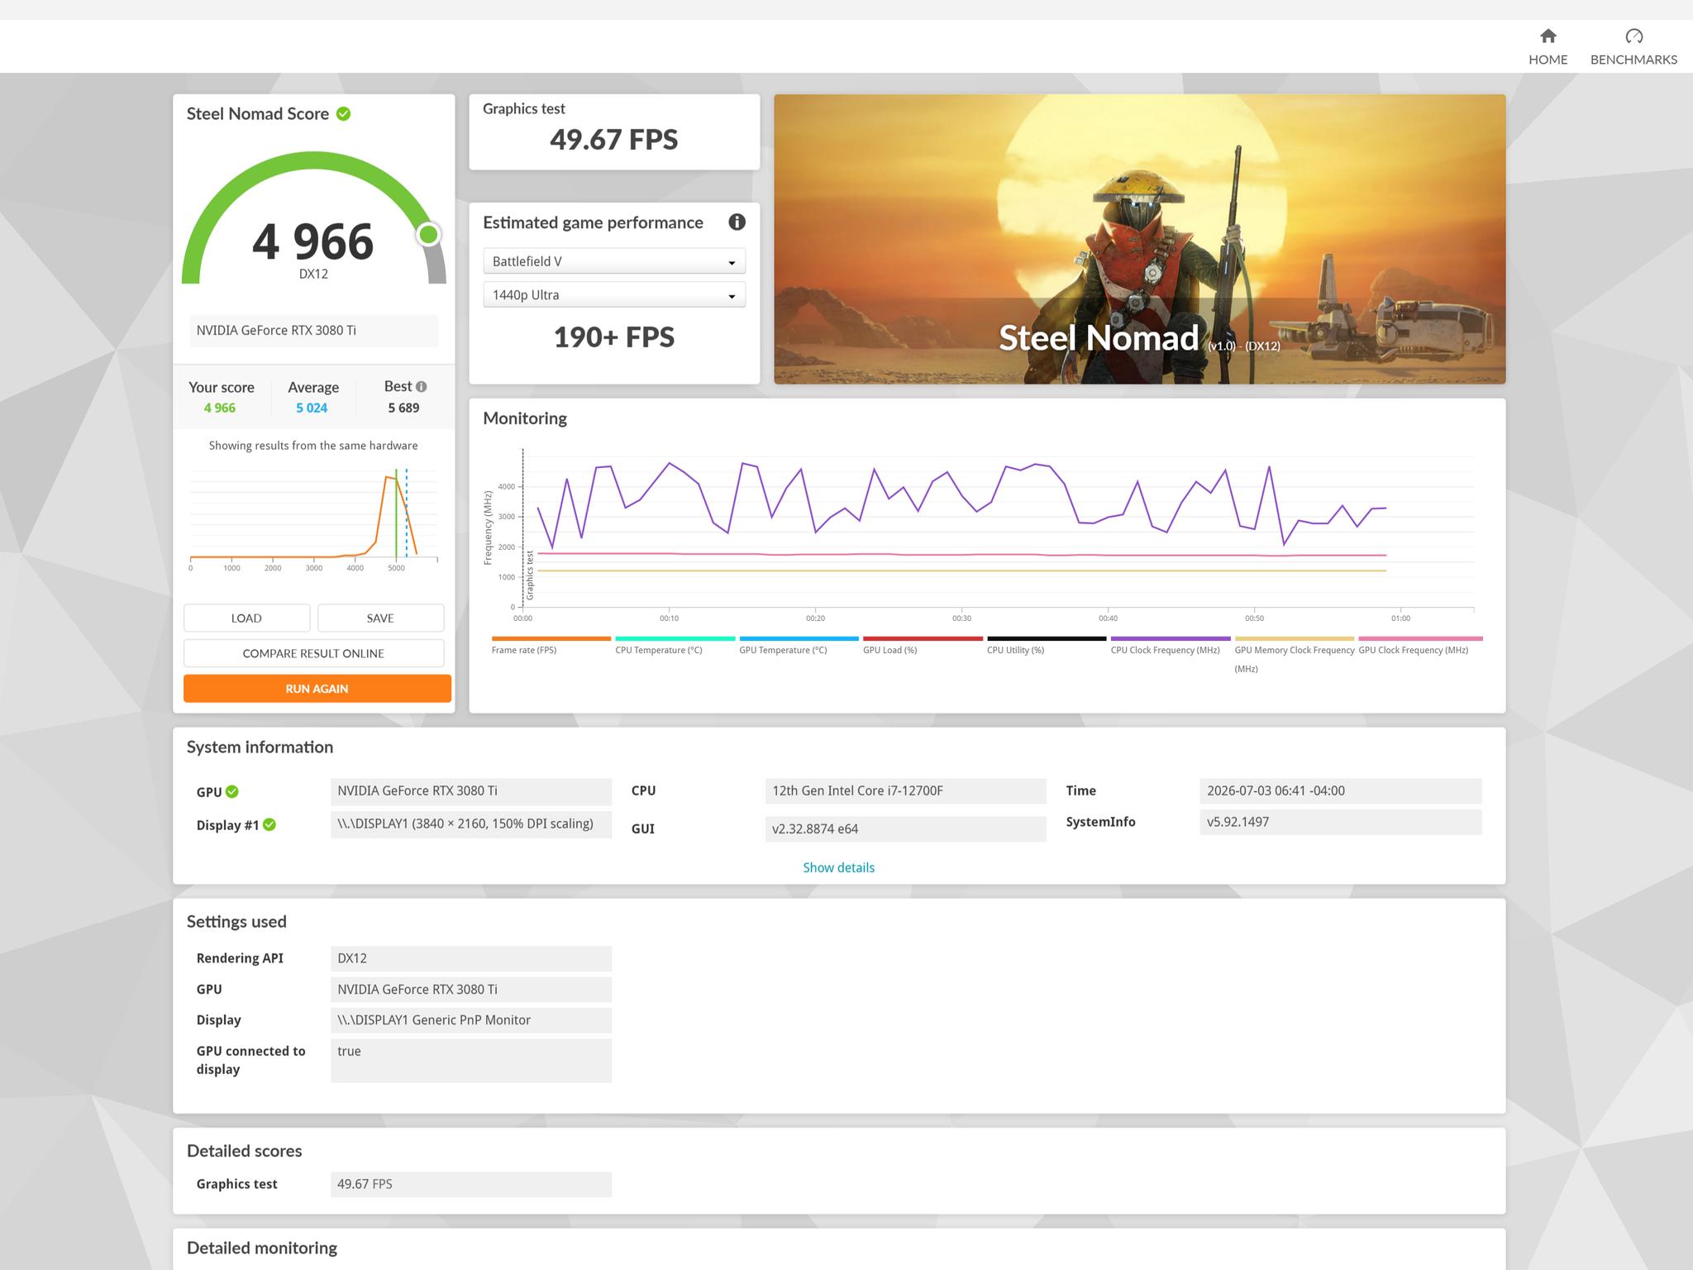Click the red GPU Load color bar
Image resolution: width=1693 pixels, height=1270 pixels.
click(923, 638)
